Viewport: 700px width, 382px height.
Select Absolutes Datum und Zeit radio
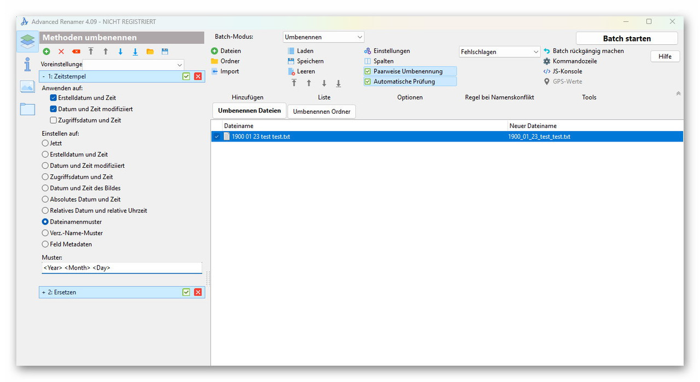point(45,199)
